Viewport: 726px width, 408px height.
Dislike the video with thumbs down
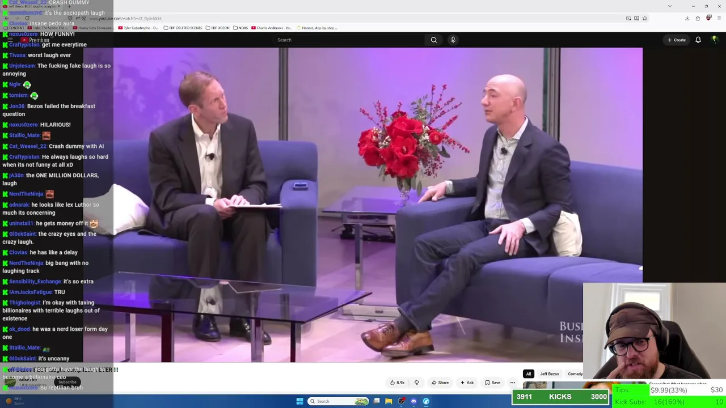tap(417, 382)
